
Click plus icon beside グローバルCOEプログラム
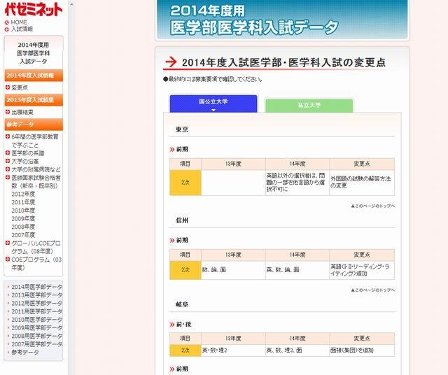click(x=8, y=243)
